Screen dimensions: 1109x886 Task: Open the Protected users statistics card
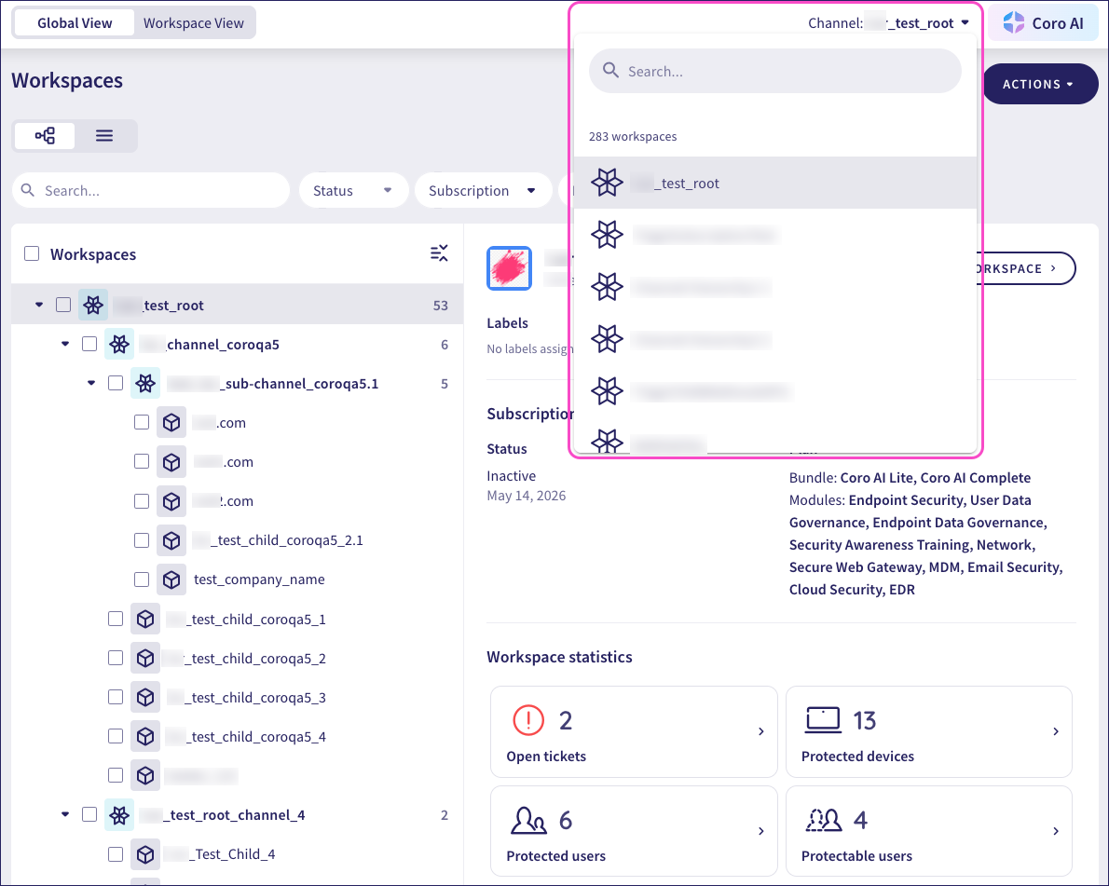coord(634,832)
